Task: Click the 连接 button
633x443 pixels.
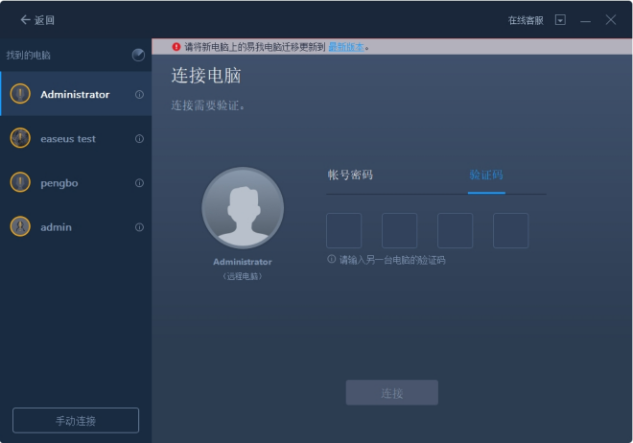Action: pyautogui.click(x=391, y=393)
